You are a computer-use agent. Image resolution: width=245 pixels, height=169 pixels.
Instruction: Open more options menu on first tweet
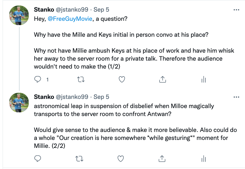(236, 10)
